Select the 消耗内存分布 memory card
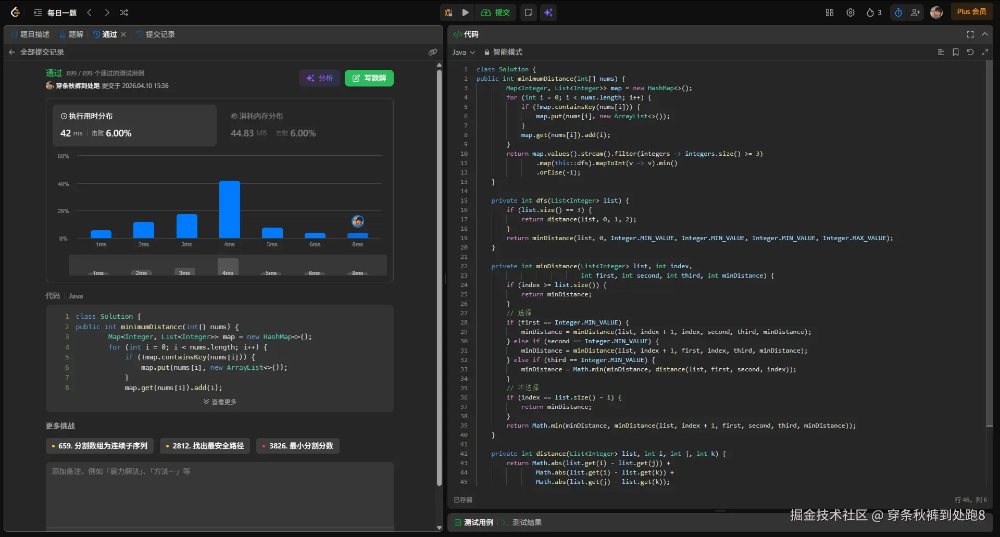This screenshot has height=537, width=1000. click(x=305, y=125)
